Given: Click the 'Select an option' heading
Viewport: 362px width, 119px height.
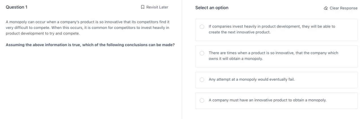Looking at the screenshot, I should coord(212,8).
